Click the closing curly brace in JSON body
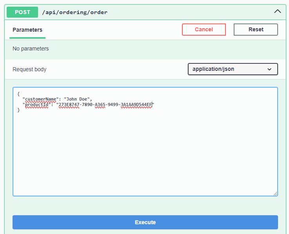The image size is (289, 234). [18, 110]
